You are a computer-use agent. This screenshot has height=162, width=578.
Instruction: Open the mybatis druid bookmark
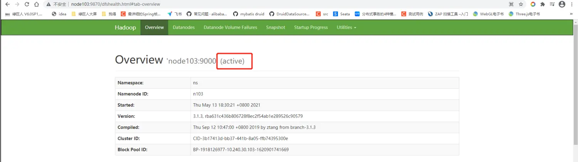(249, 14)
